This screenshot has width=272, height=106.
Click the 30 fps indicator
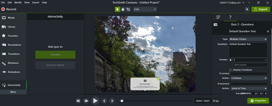216,101
